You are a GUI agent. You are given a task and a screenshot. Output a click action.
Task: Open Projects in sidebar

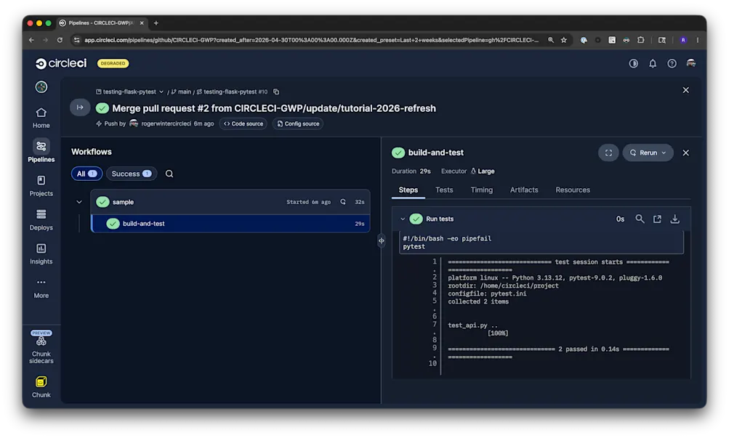pos(41,186)
